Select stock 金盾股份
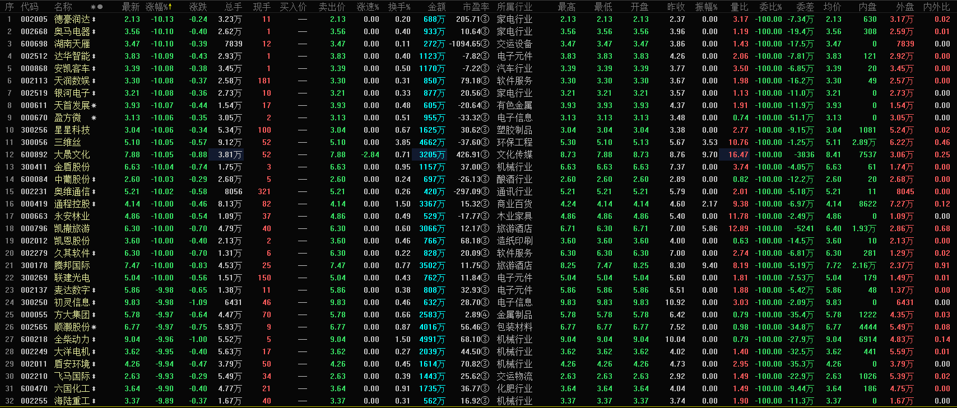The image size is (957, 408). 72,167
